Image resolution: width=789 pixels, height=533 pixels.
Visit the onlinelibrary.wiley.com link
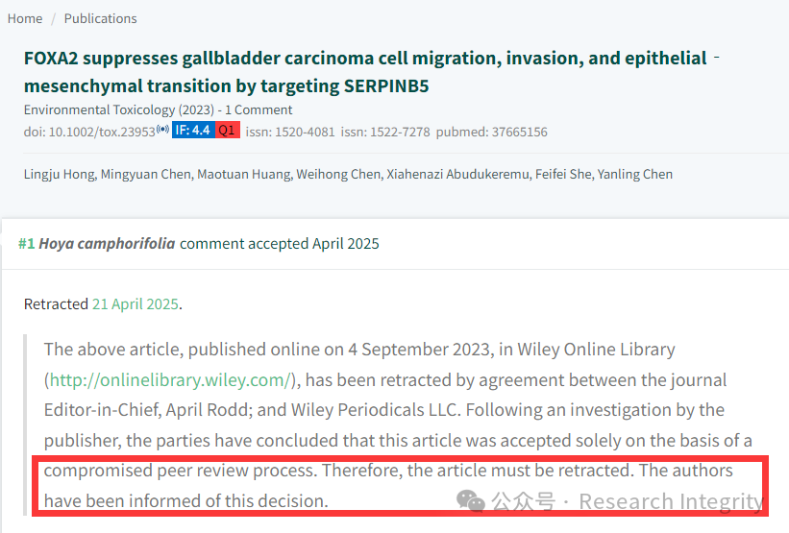[170, 379]
